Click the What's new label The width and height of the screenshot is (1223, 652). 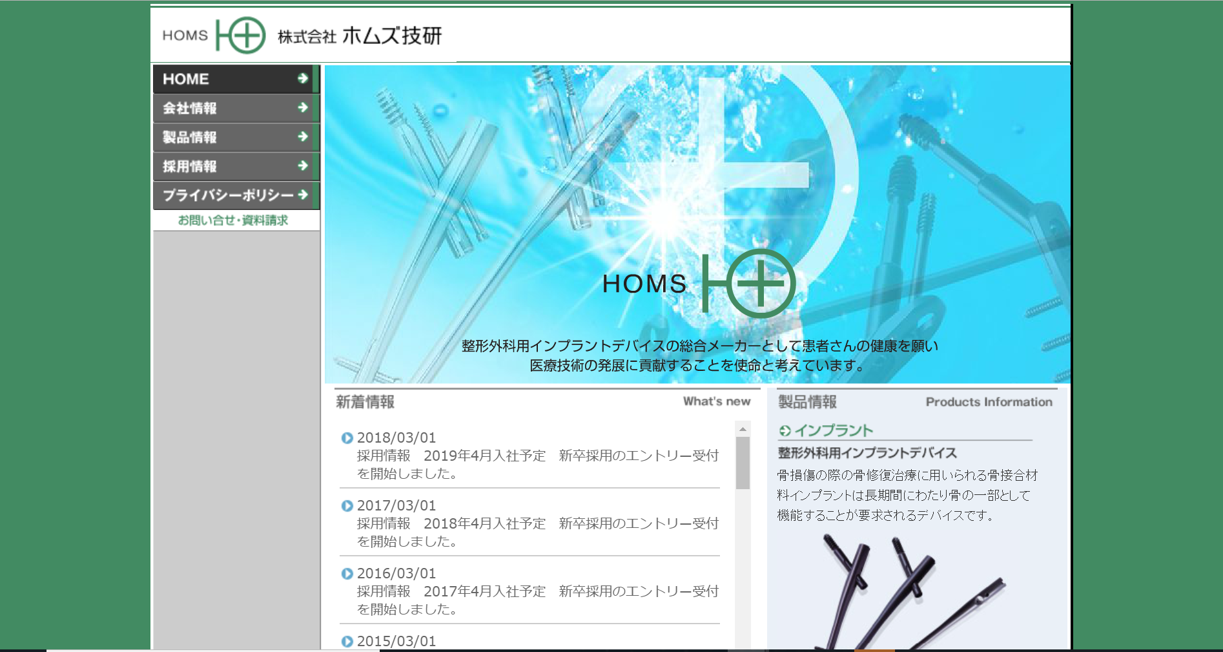click(717, 401)
